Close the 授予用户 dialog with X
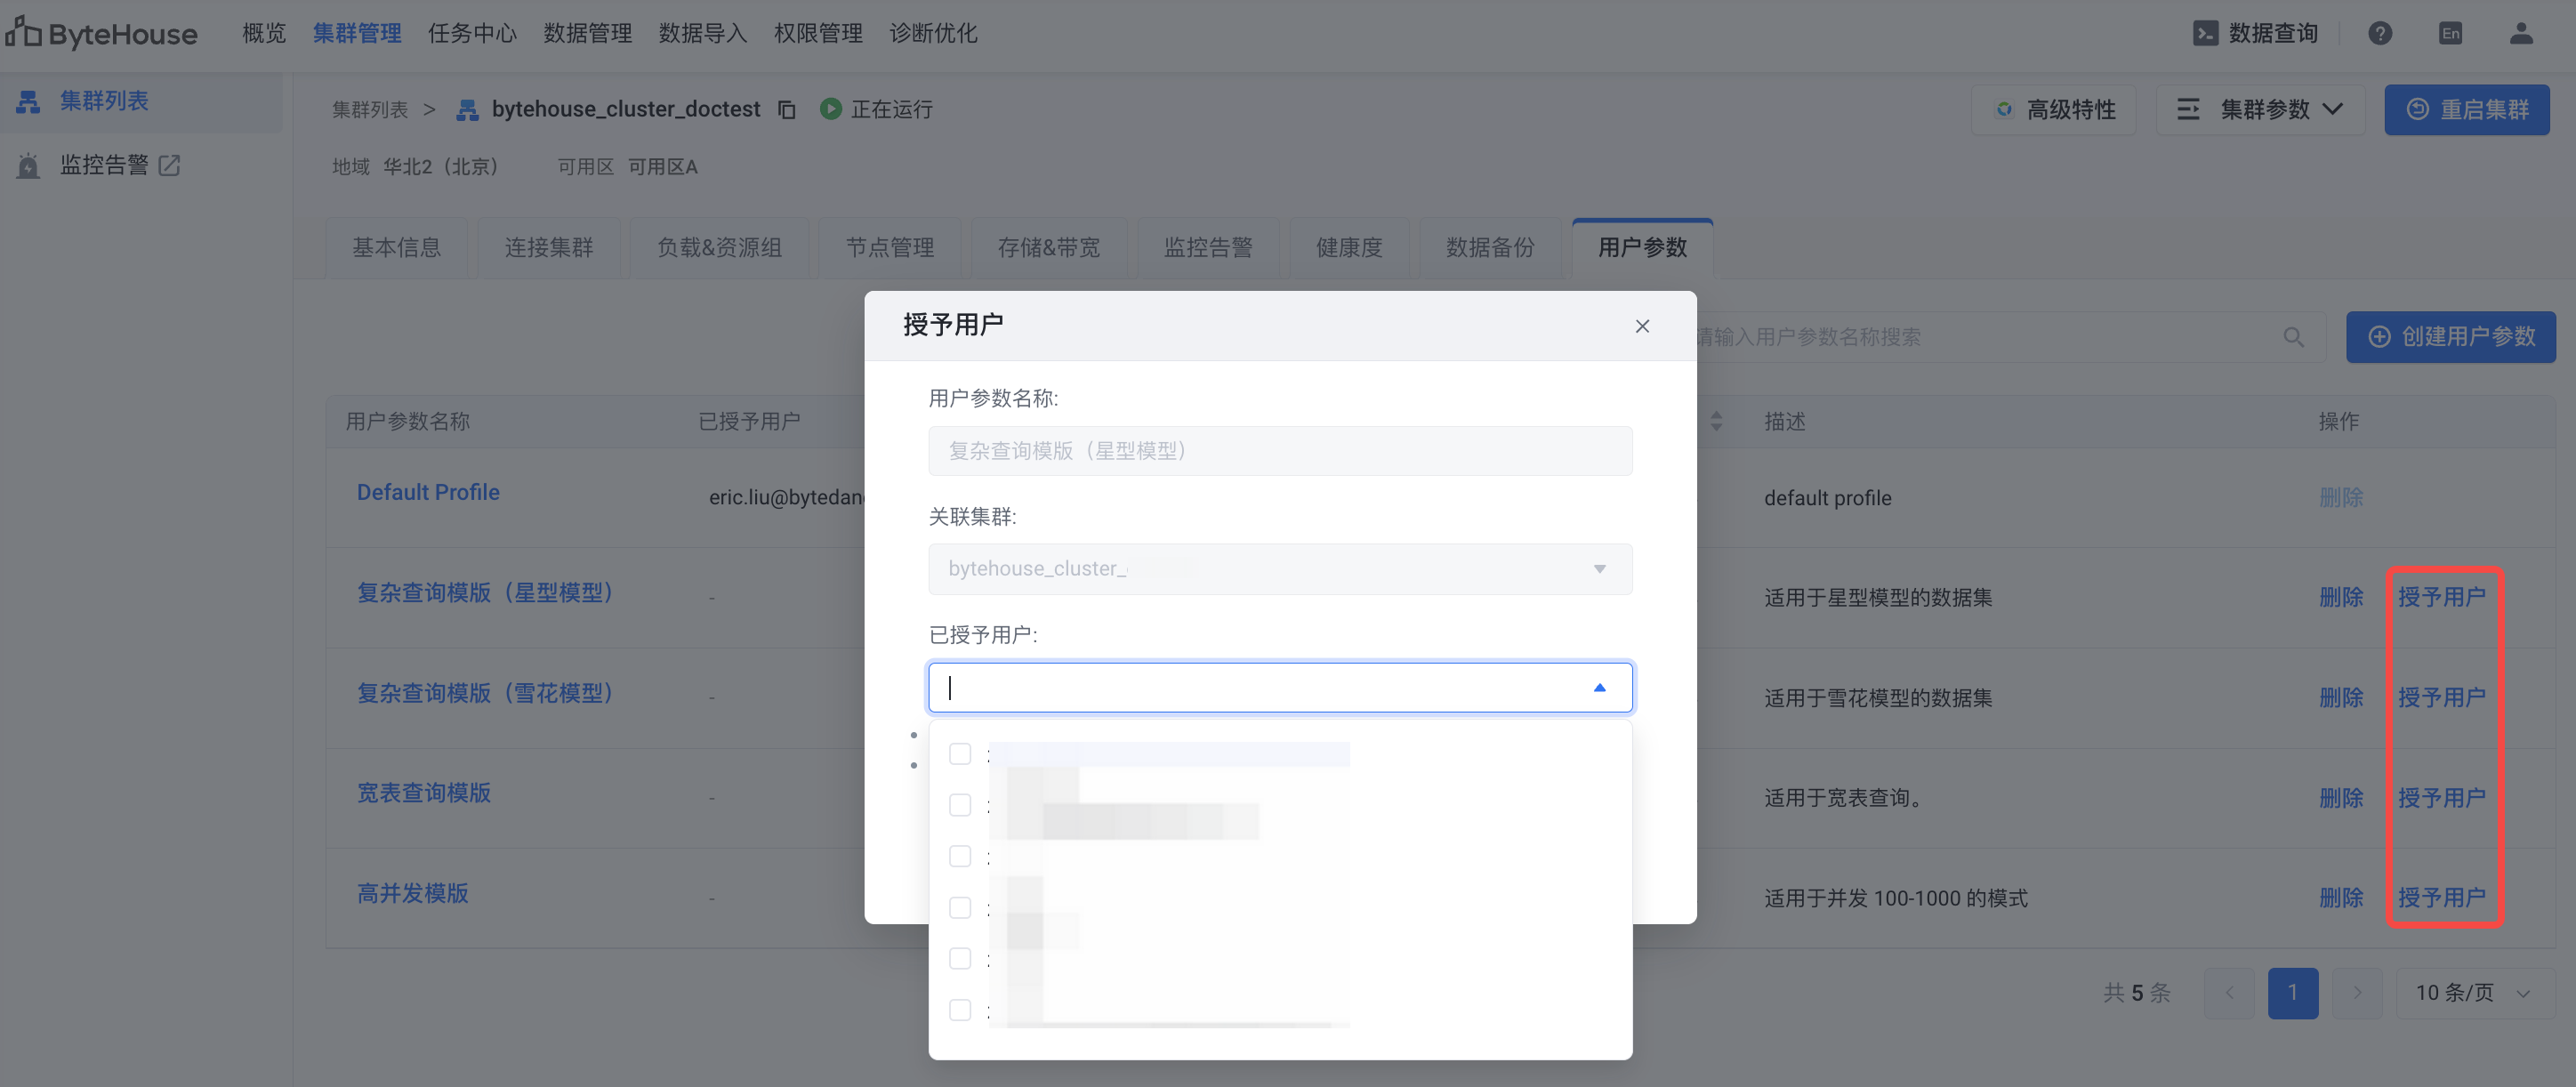2576x1087 pixels. [1642, 326]
